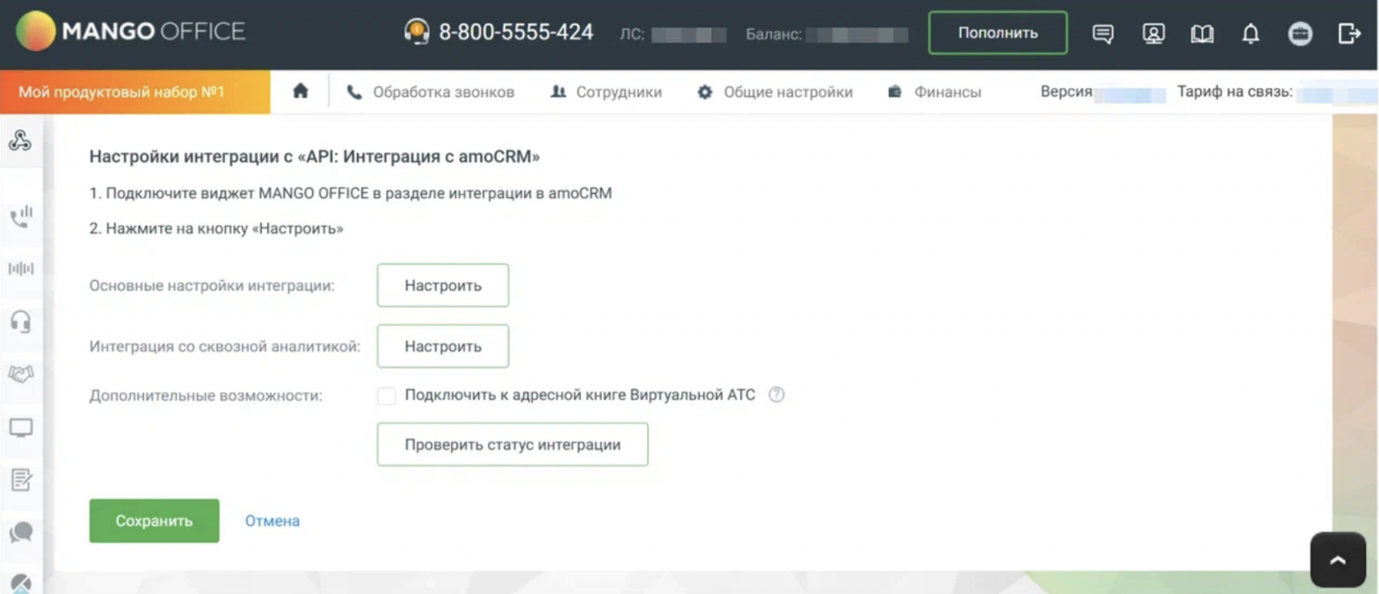This screenshot has width=1379, height=594.
Task: Click the phone number 8-800-5555-424
Action: [x=516, y=32]
